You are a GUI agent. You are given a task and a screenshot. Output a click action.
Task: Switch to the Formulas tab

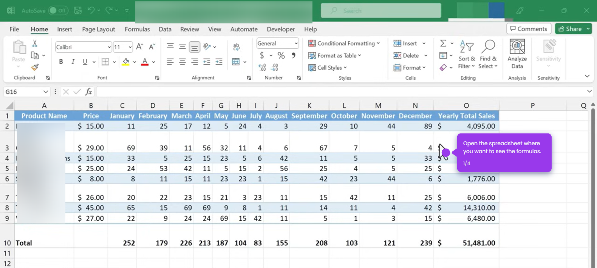tap(137, 29)
